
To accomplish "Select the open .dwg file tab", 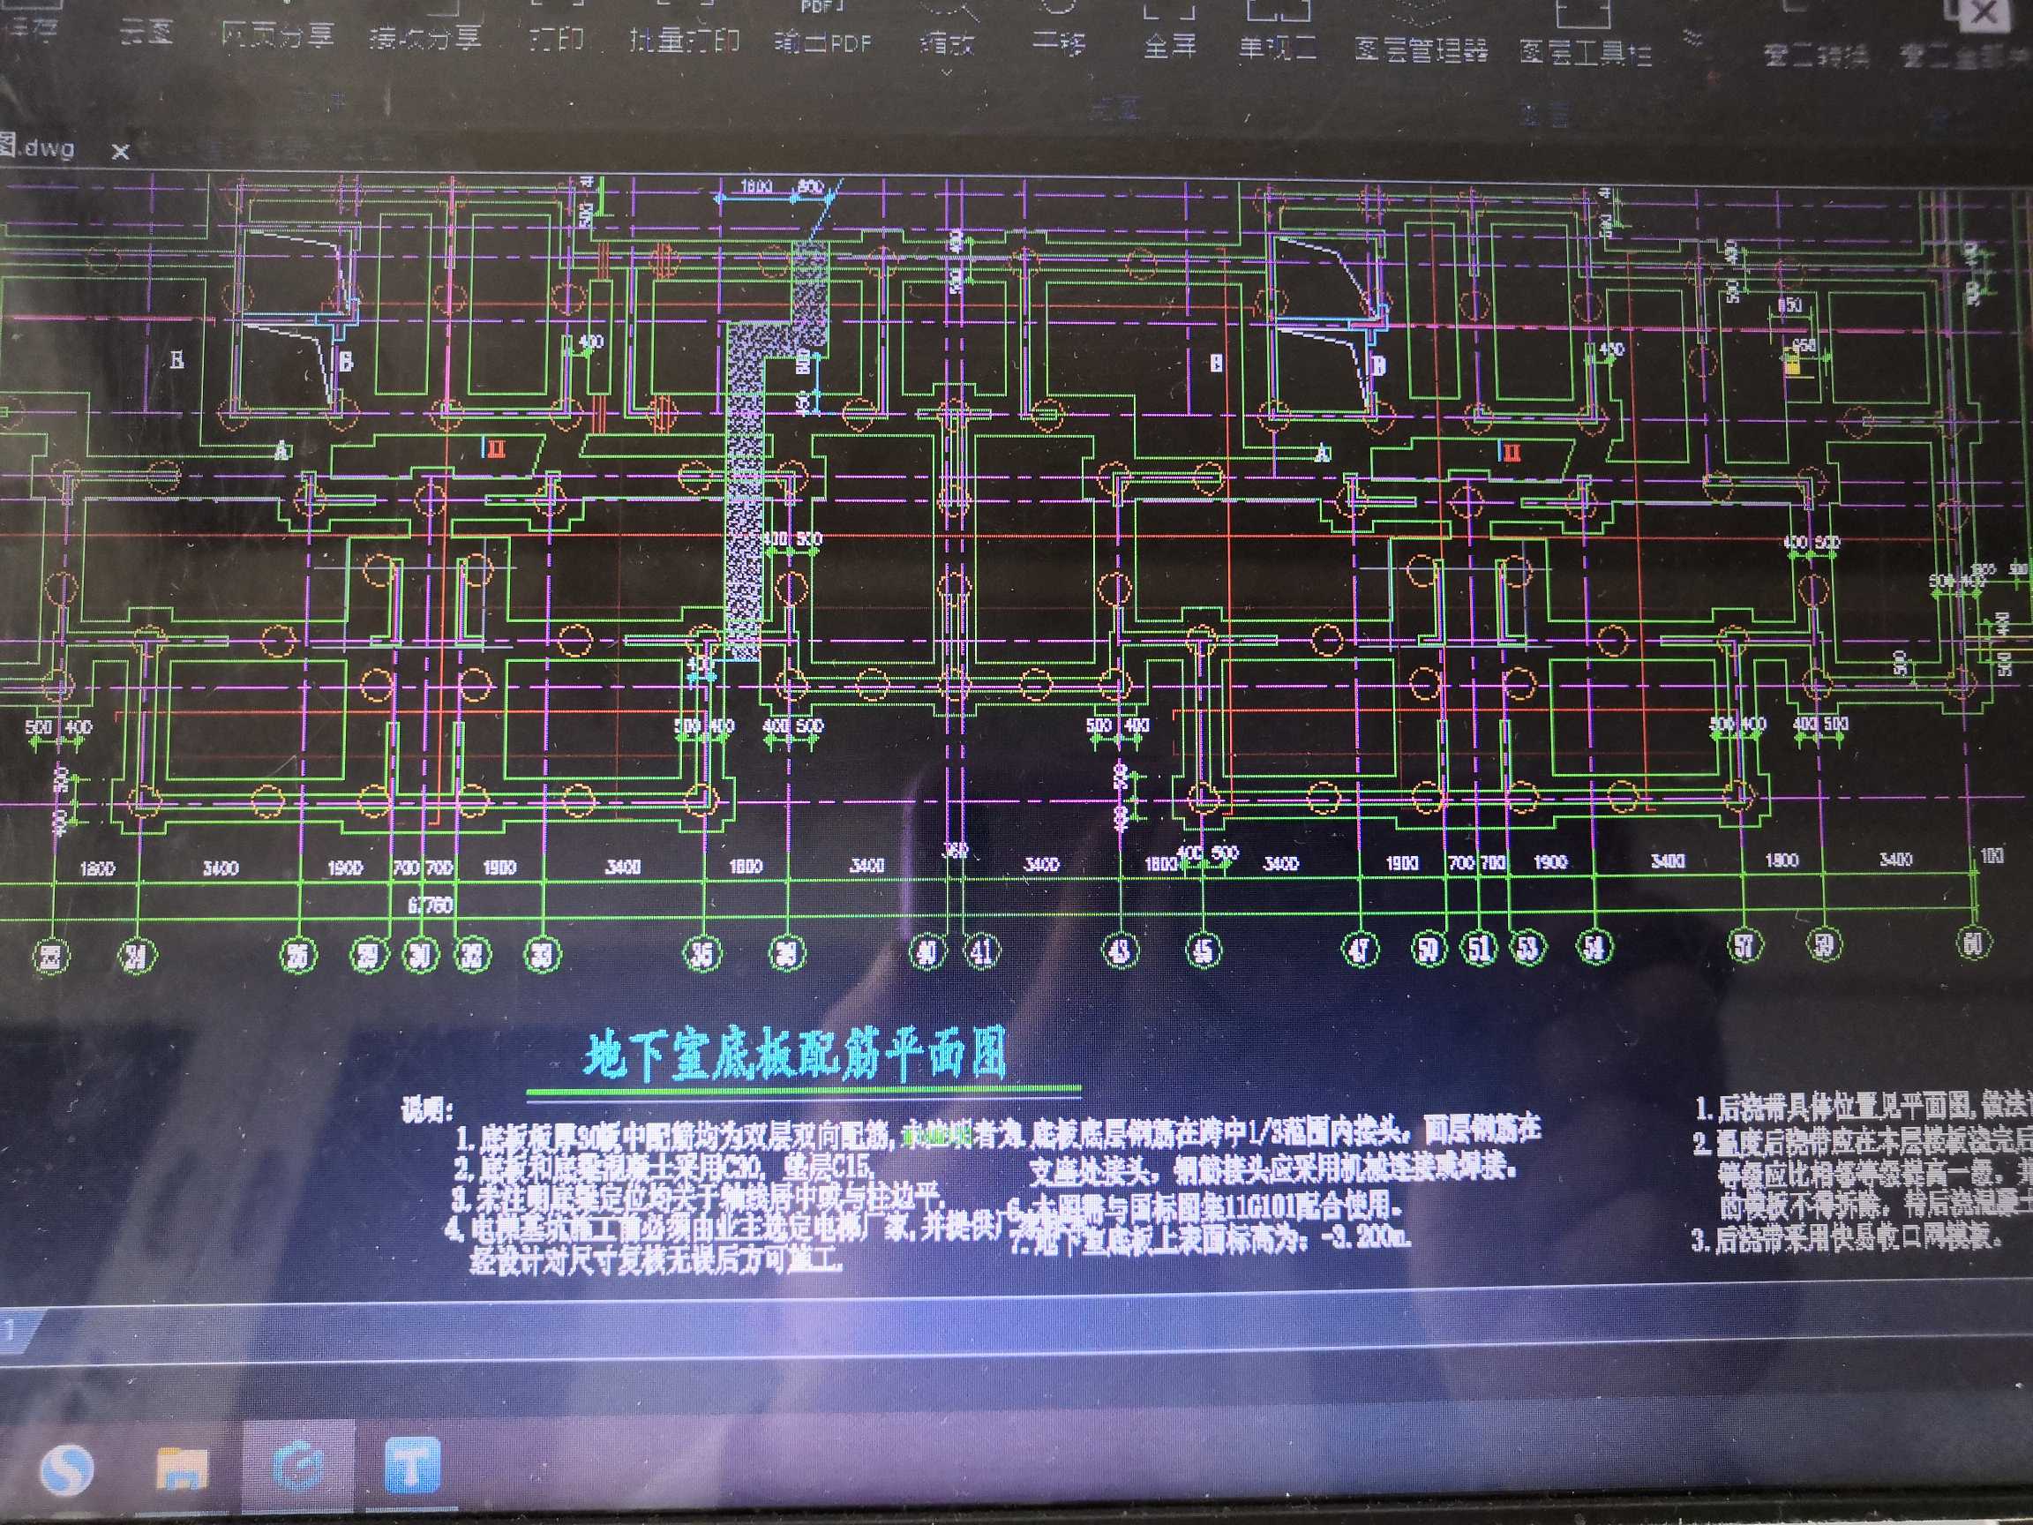I will pos(37,147).
